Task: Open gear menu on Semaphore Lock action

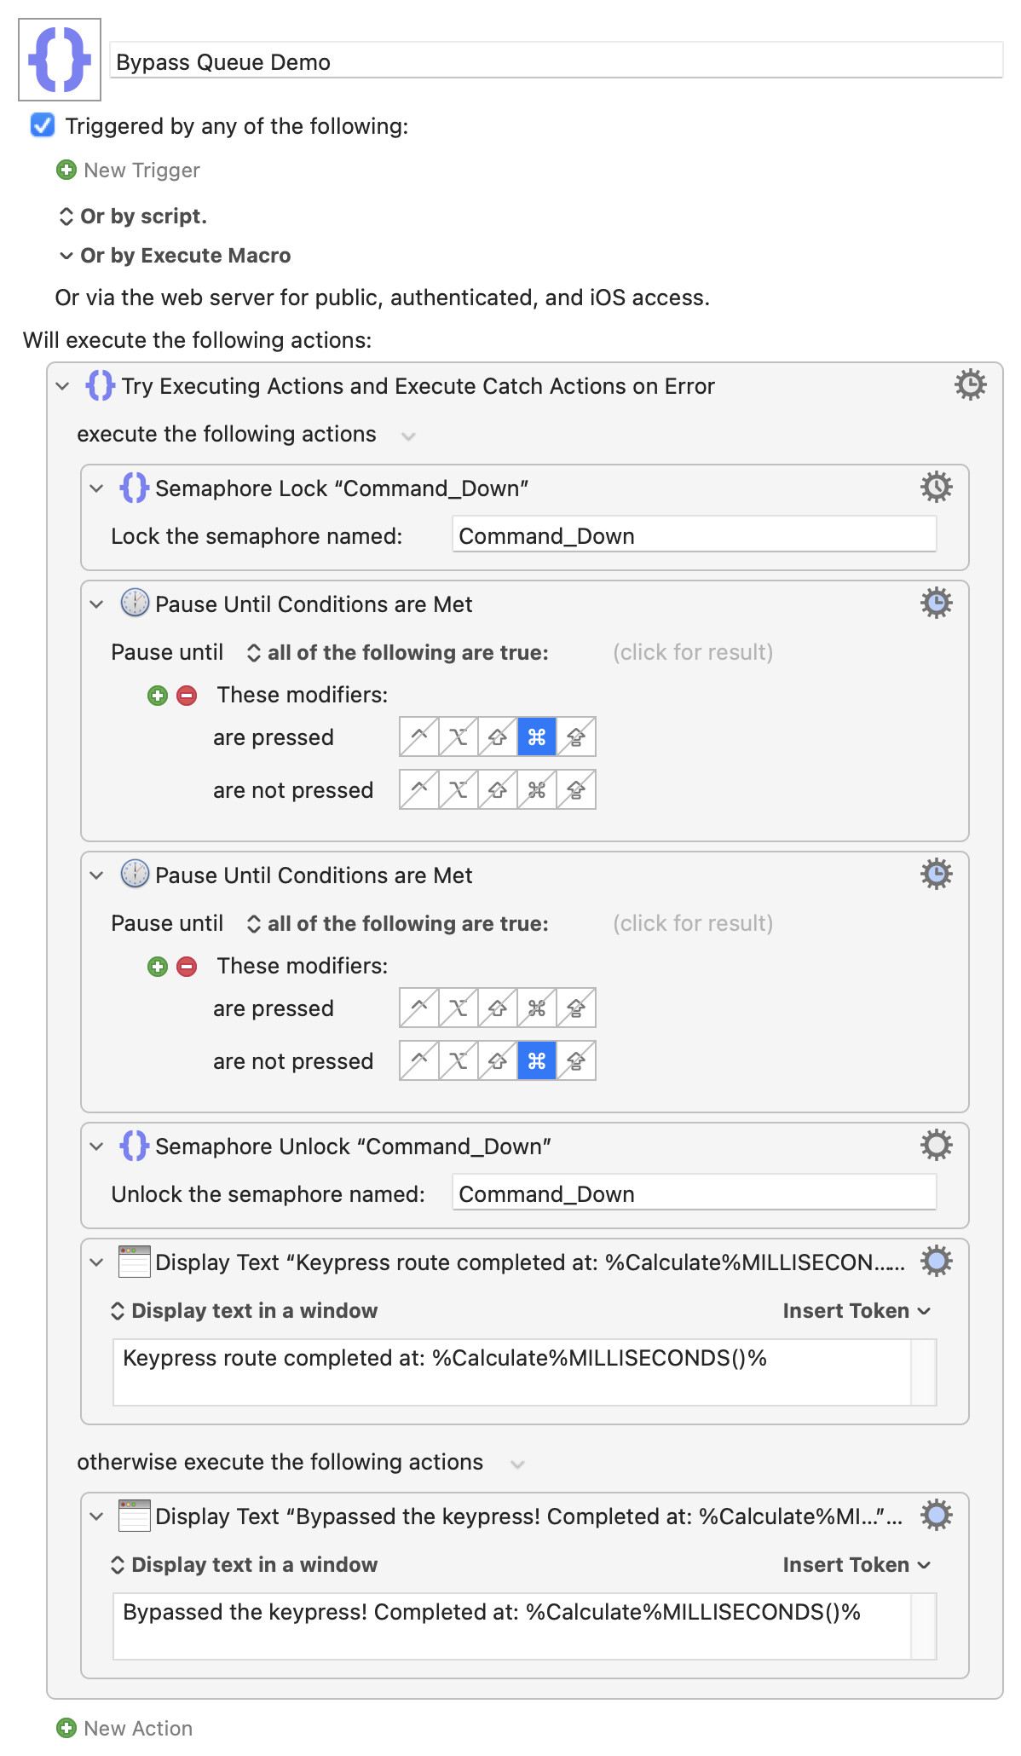Action: (x=936, y=488)
